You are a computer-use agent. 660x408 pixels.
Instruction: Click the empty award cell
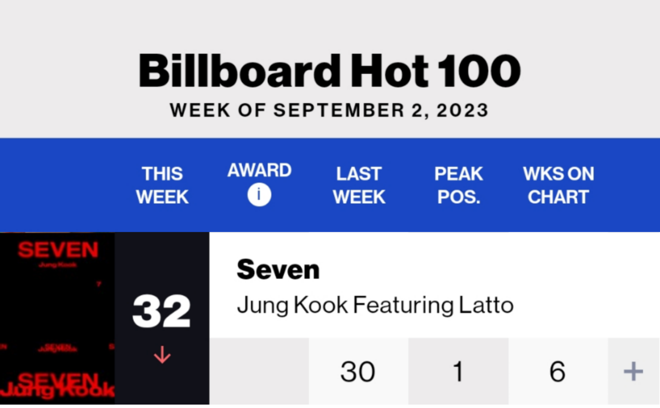259,371
